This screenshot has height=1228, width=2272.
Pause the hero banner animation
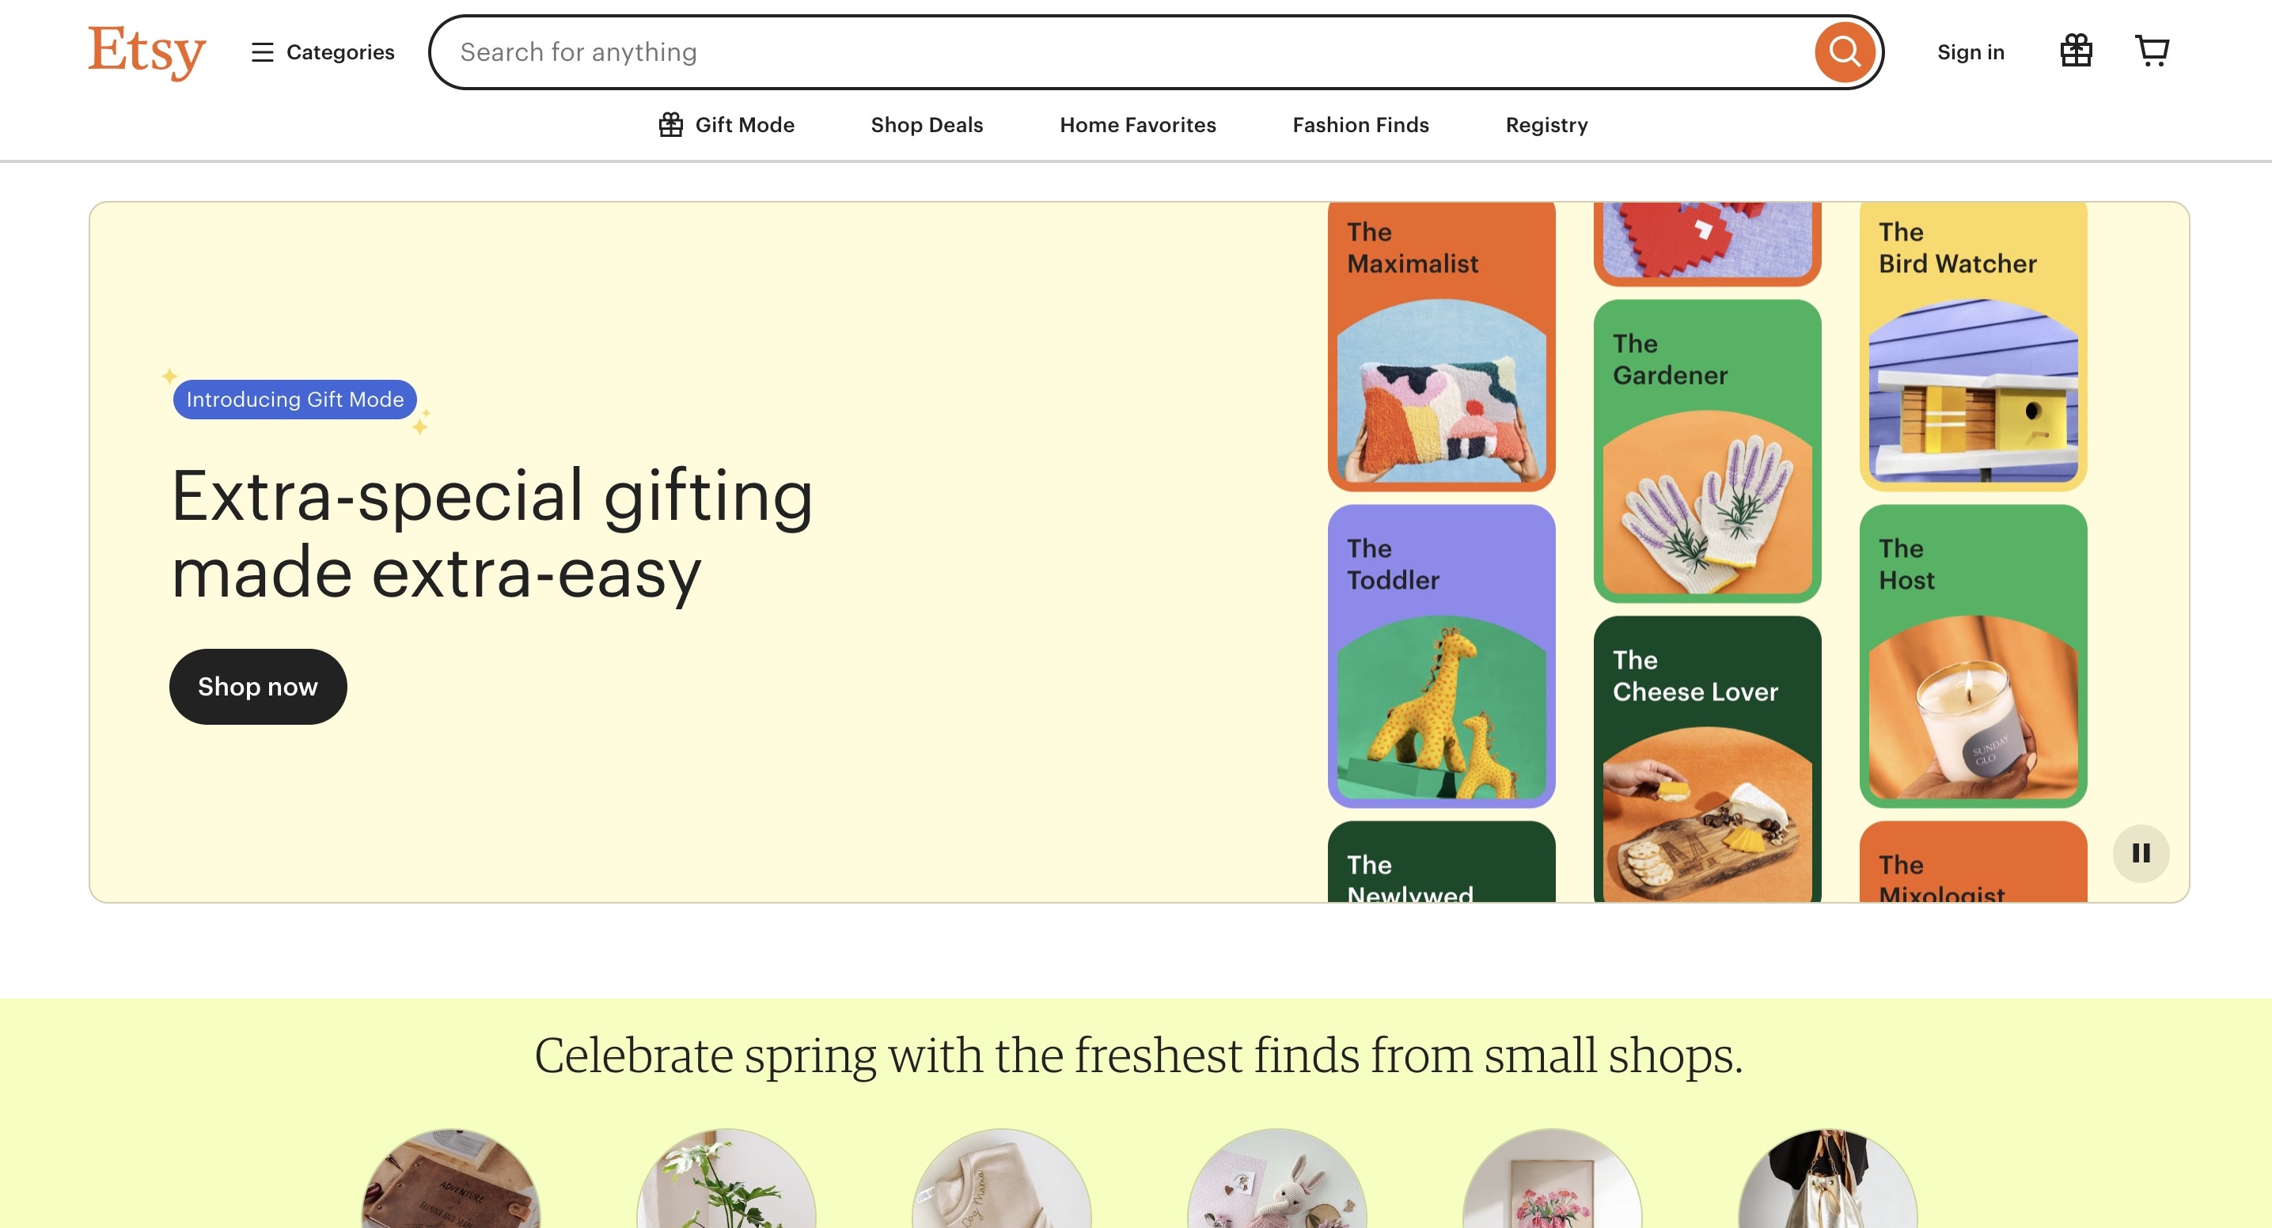coord(2141,852)
